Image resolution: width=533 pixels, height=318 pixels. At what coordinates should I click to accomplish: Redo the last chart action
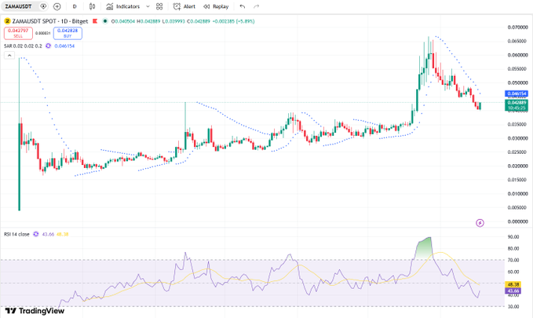(257, 6)
